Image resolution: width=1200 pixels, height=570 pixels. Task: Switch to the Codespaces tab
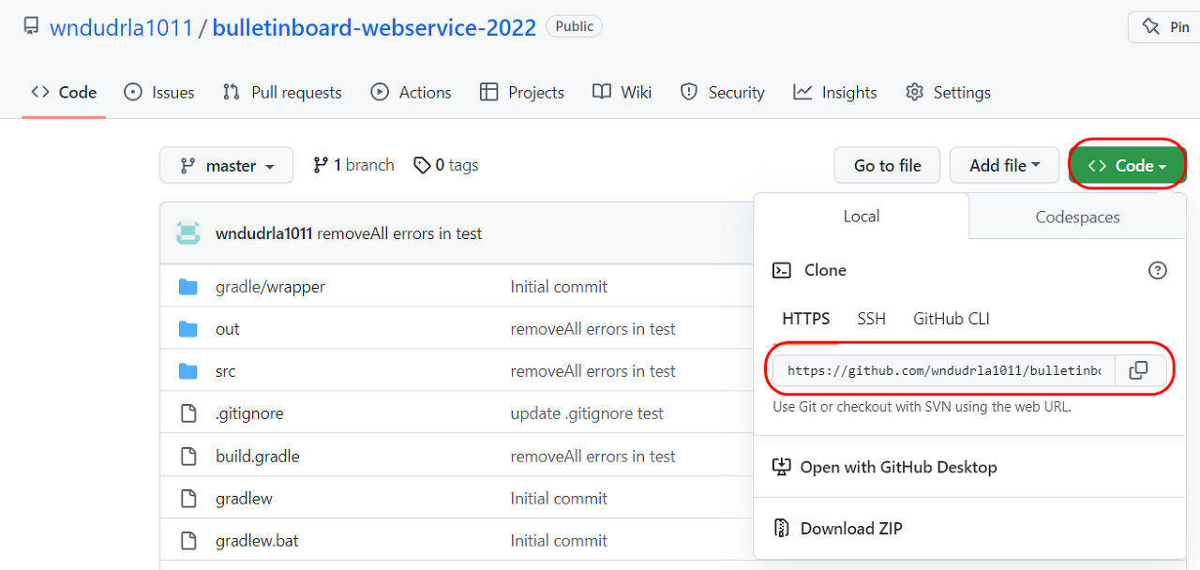tap(1077, 217)
